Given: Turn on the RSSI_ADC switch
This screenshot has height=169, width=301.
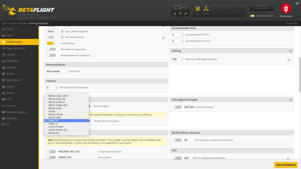Looking at the screenshot, I should pos(177,107).
